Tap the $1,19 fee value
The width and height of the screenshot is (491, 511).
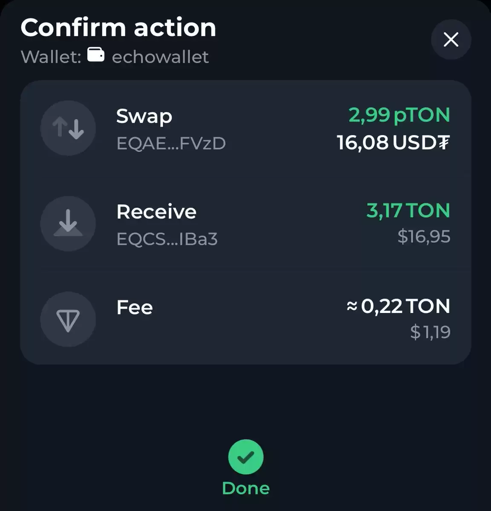(430, 332)
